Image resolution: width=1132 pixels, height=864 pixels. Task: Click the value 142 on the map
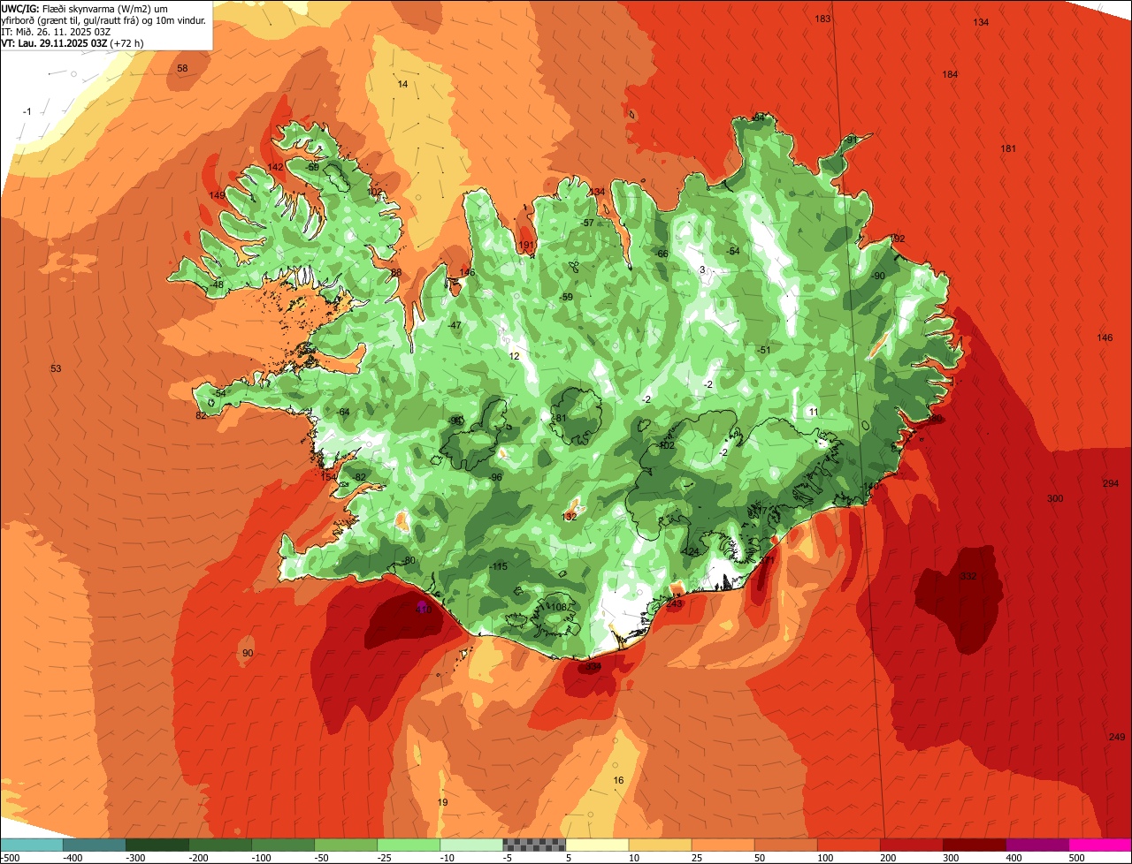275,167
